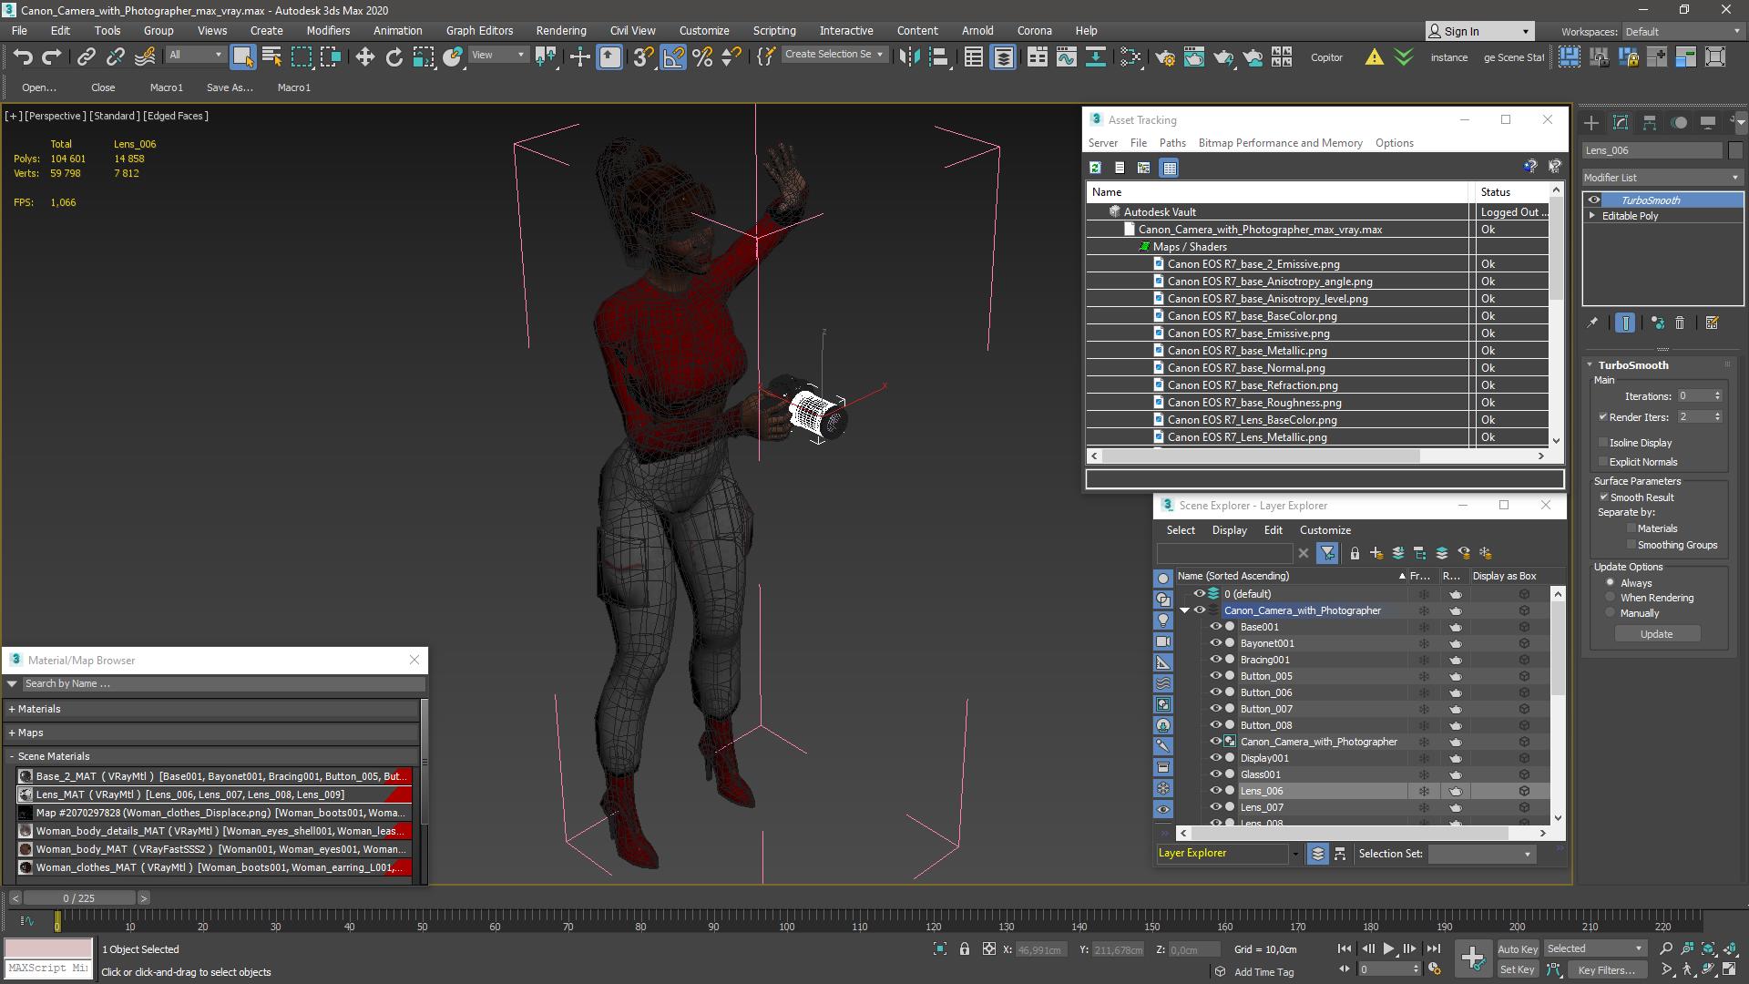Viewport: 1749px width, 984px height.
Task: Collapse the Scene Materials group
Action: [x=12, y=756]
